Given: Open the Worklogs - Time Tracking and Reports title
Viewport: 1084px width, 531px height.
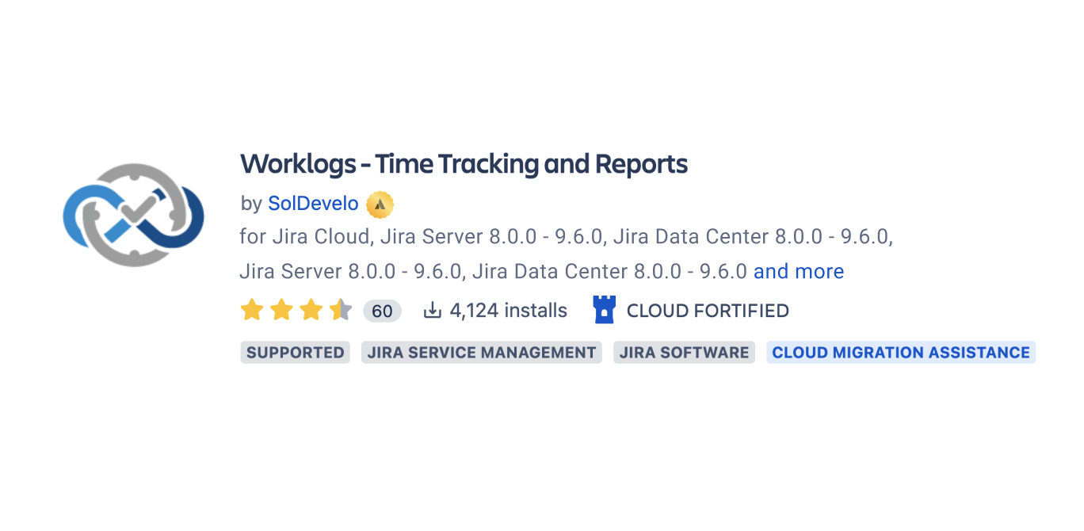Looking at the screenshot, I should pyautogui.click(x=464, y=163).
